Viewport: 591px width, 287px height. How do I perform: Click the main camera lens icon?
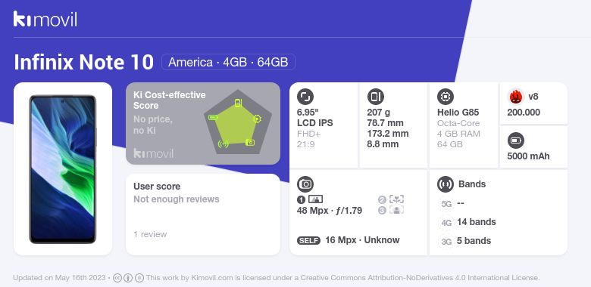(315, 199)
